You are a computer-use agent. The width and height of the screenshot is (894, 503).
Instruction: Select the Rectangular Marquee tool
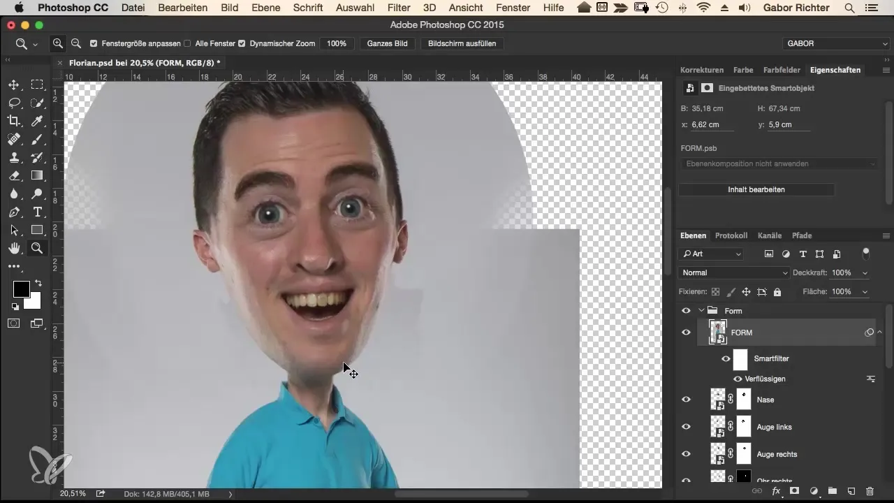(37, 85)
